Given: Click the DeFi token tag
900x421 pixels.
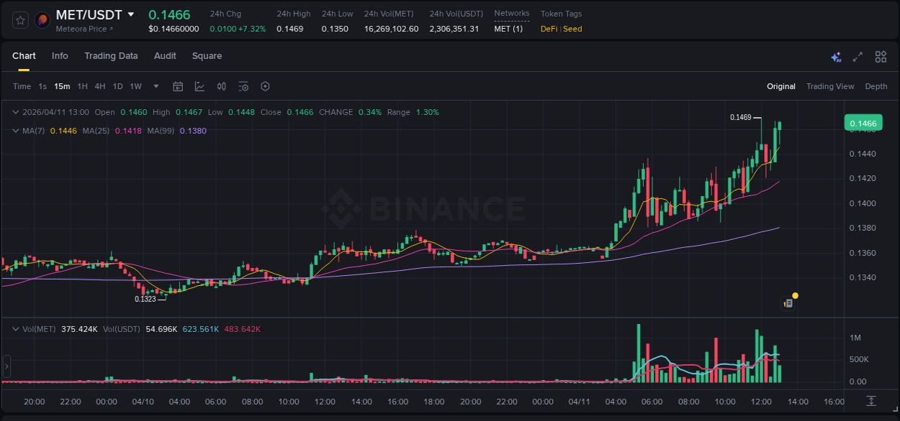Looking at the screenshot, I should (x=549, y=29).
